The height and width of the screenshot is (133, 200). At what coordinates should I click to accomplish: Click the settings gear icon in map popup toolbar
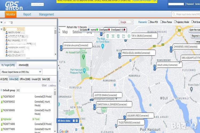pos(129,36)
